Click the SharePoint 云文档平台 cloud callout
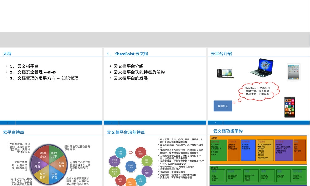 259,91
